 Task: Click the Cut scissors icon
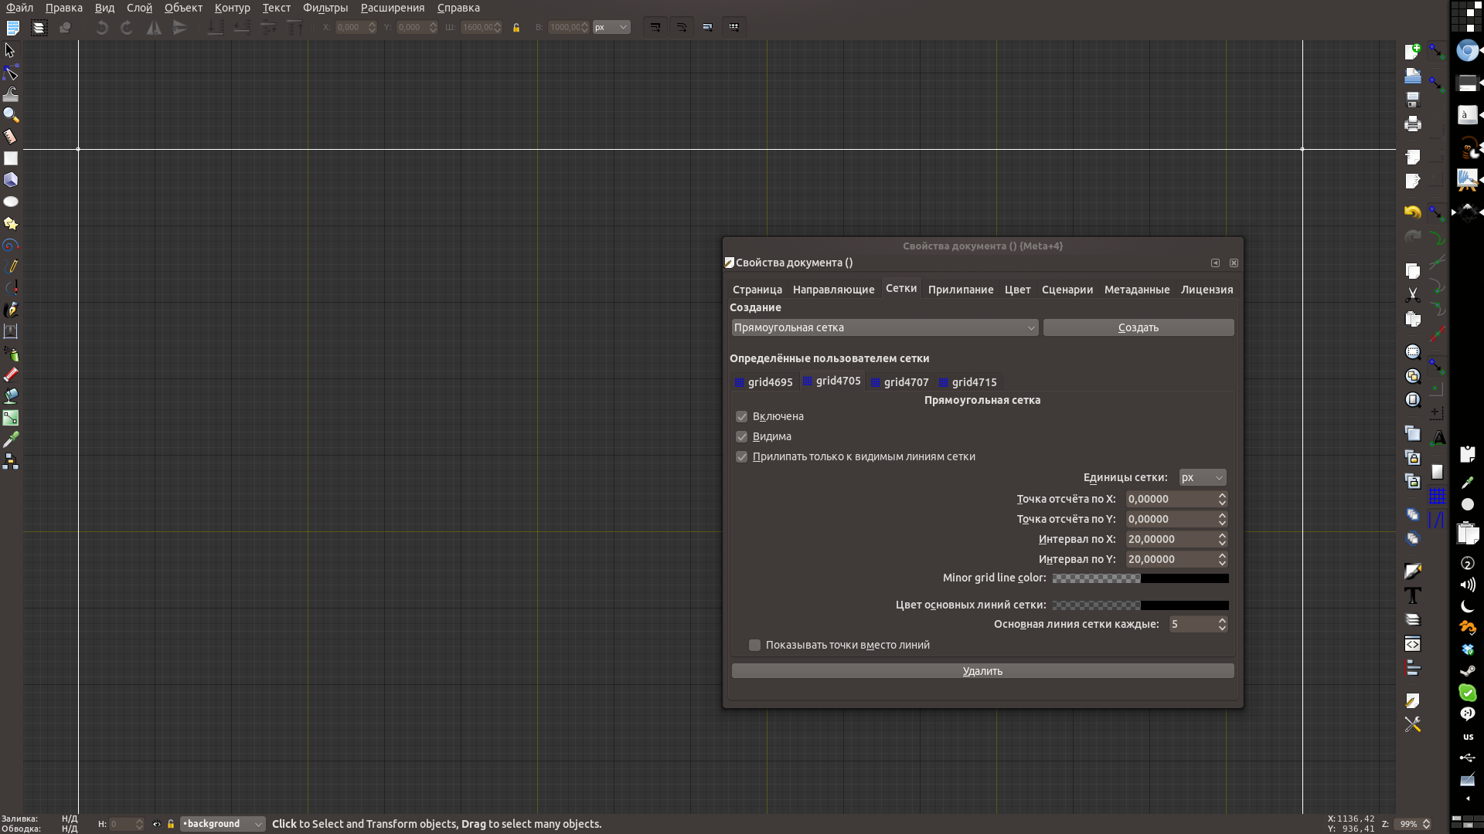[x=1413, y=295]
